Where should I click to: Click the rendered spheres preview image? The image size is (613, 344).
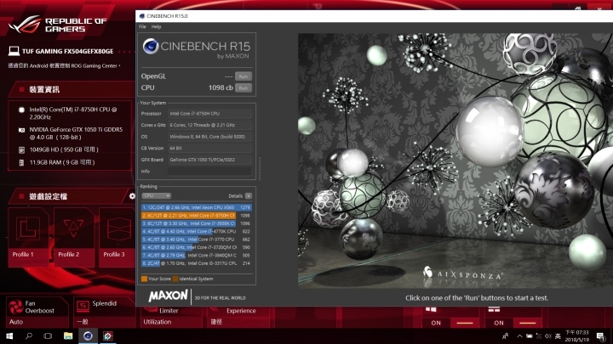pos(455,161)
